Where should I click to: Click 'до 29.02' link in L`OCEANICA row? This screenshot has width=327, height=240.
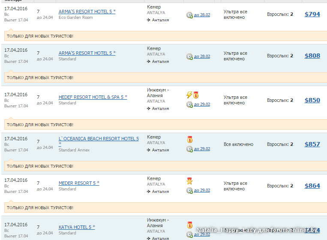[202, 149]
